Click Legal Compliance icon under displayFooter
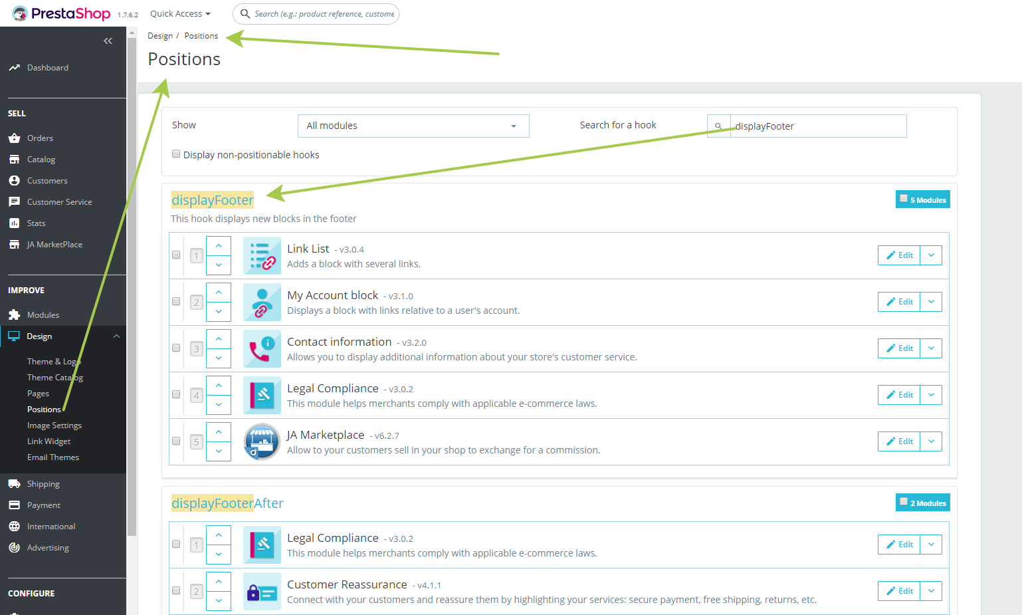Screen dimensions: 1022x615 coord(262,396)
